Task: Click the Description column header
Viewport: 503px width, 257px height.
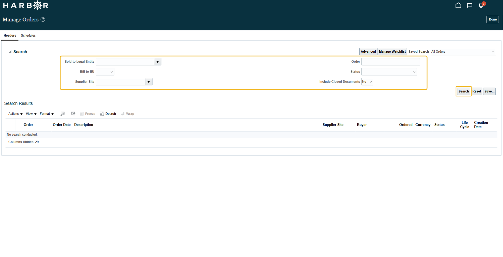Action: click(x=84, y=125)
